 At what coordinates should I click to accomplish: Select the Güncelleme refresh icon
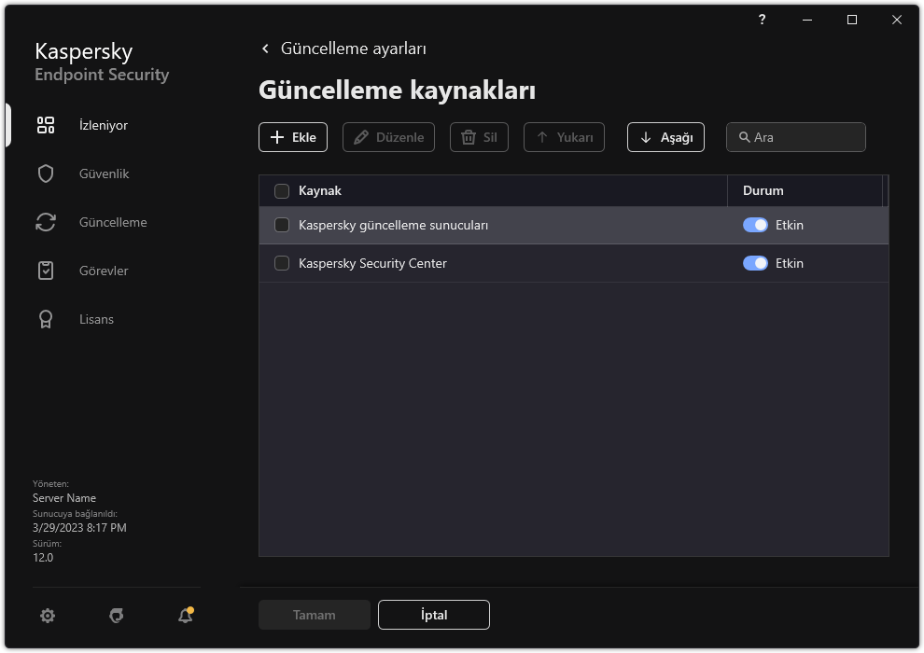(46, 221)
